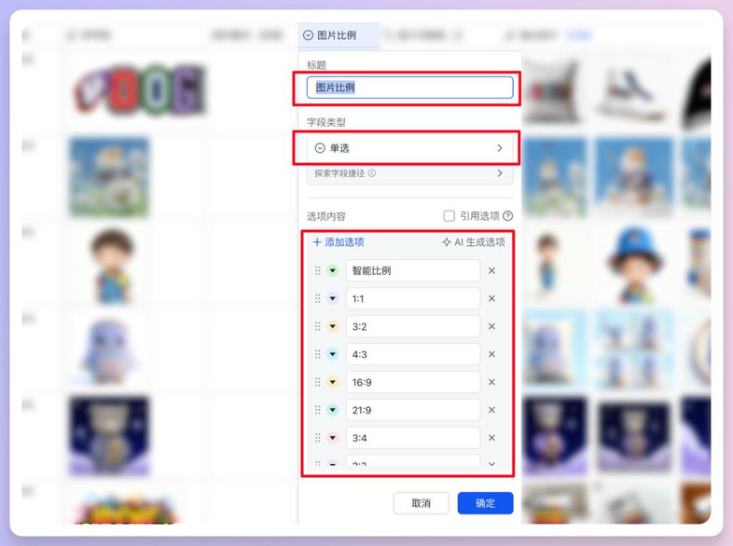Click the 图片比例 column header tab
The width and height of the screenshot is (733, 546).
click(338, 35)
